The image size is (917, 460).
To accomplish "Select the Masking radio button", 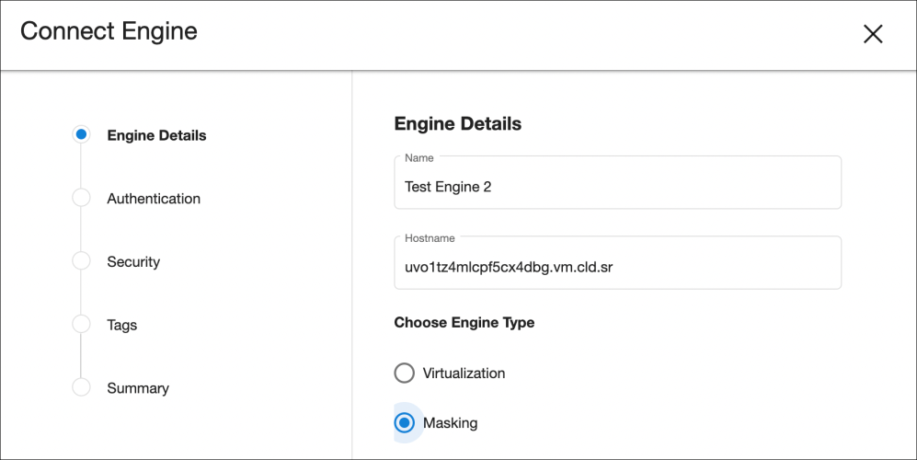I will pyautogui.click(x=404, y=423).
